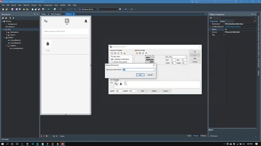Click the Export button under List of Images

click(166, 91)
